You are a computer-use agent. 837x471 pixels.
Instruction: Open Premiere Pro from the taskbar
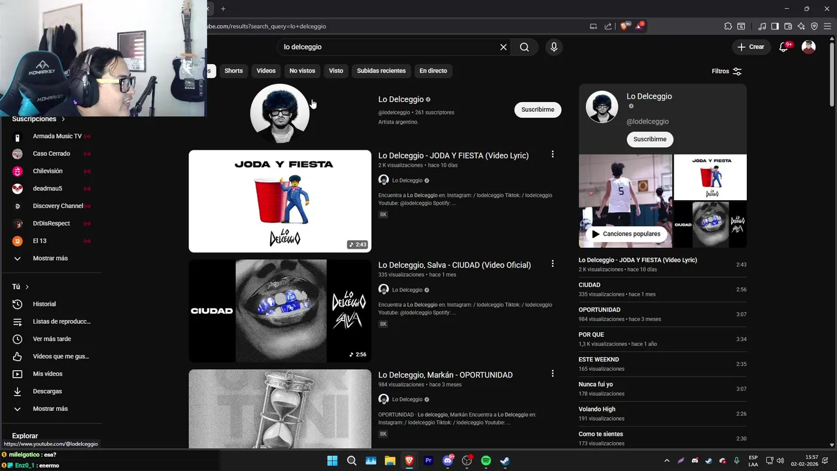click(428, 461)
